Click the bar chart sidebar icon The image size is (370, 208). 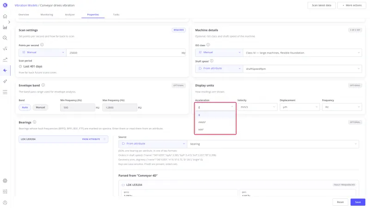5,27
